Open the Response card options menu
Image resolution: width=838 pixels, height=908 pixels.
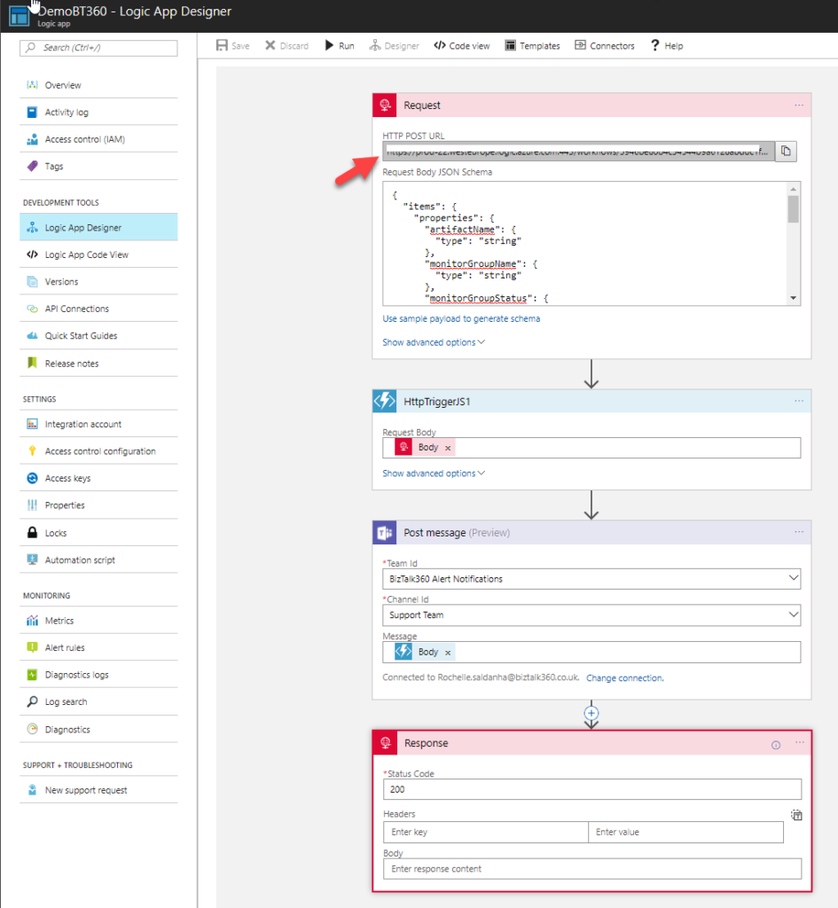(797, 743)
